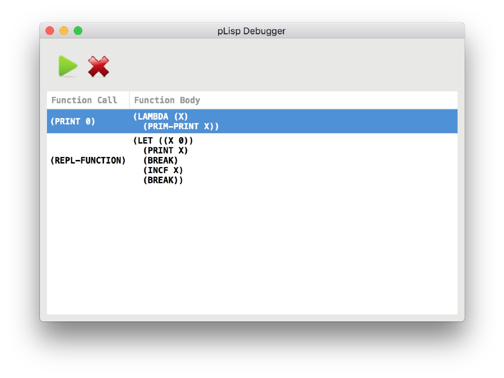The height and width of the screenshot is (378, 504).
Task: Maximize the pLisp Debugger window
Action: click(x=78, y=31)
